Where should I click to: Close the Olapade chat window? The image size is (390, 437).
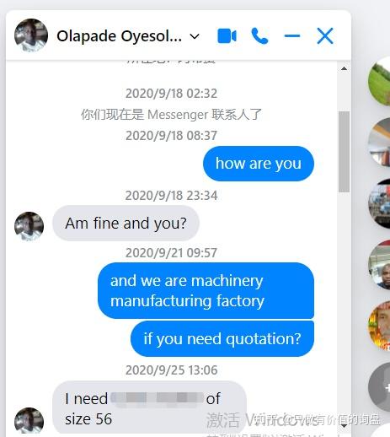point(325,36)
